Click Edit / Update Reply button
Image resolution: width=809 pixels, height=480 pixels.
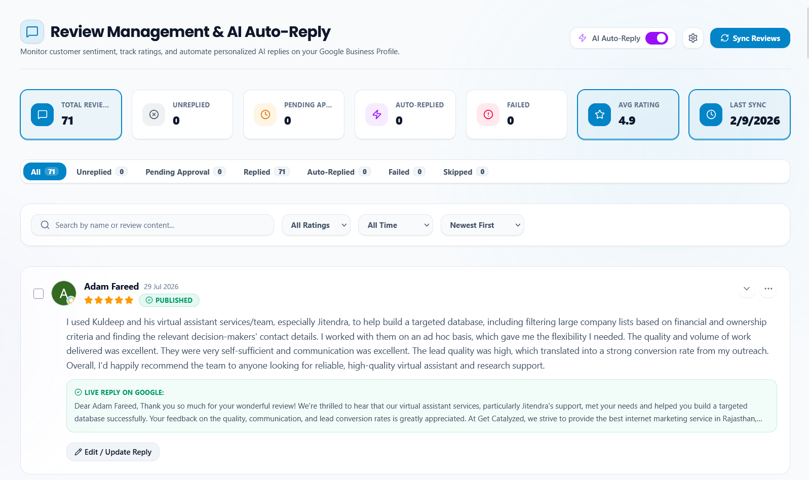click(x=113, y=452)
